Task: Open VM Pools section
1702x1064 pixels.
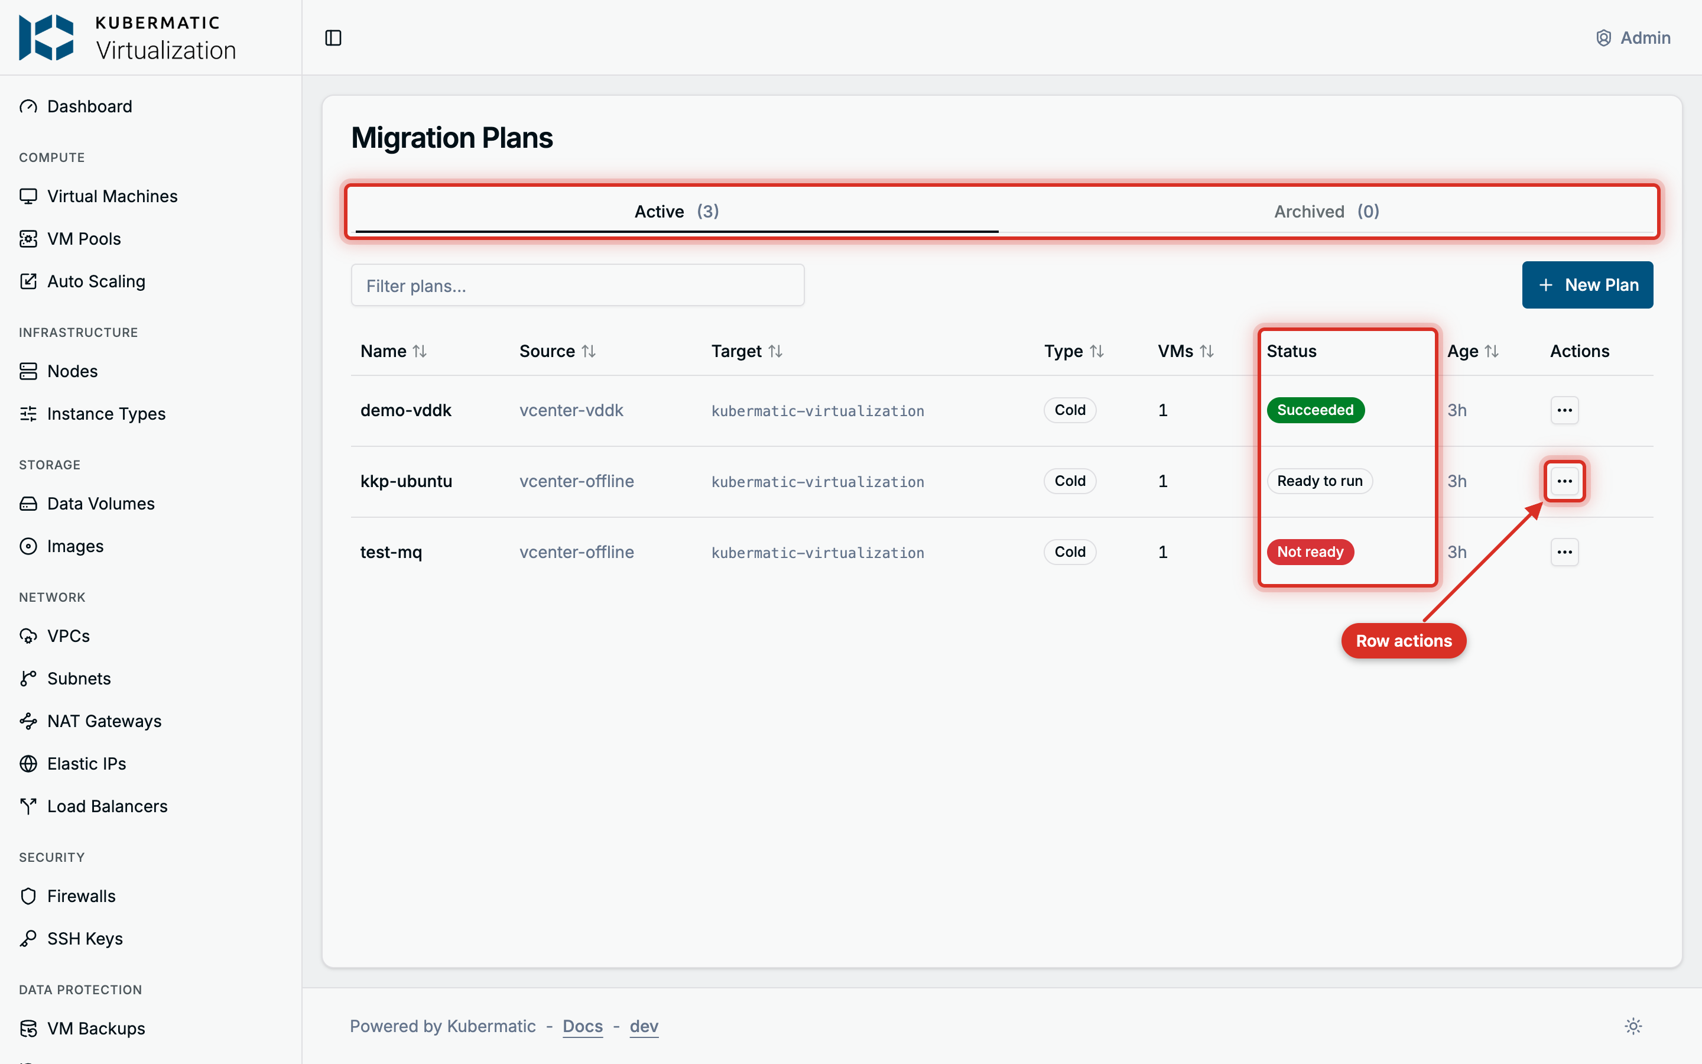Action: [70, 239]
